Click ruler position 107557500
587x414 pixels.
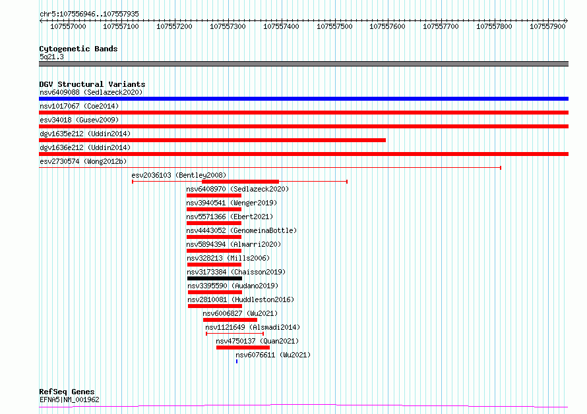[x=334, y=26]
